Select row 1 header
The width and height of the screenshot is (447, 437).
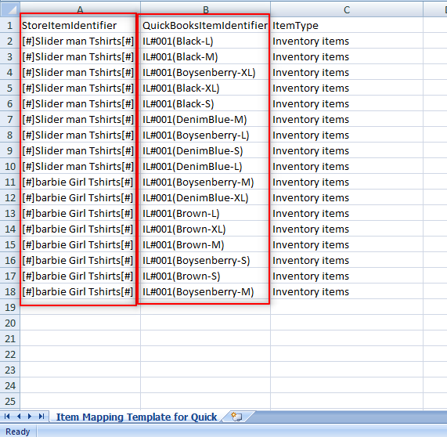[10, 25]
